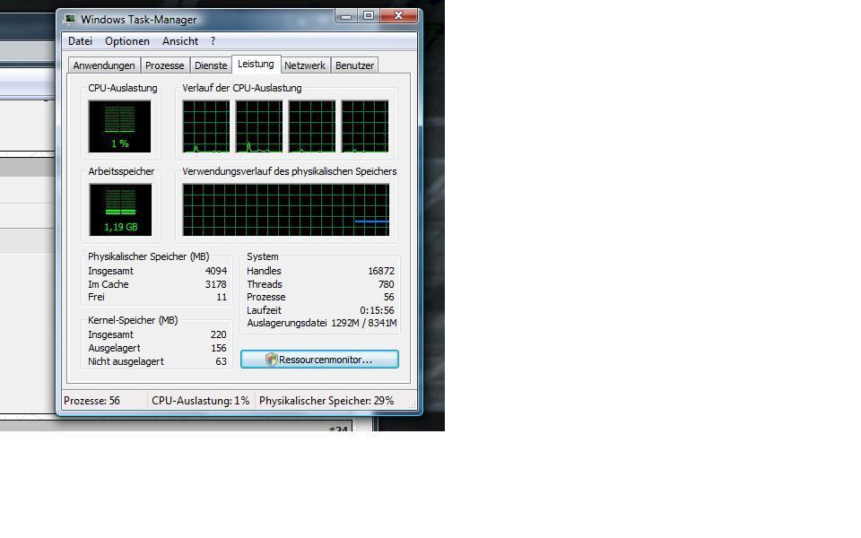861x538 pixels.
Task: Switch to the Anwendungen tab
Action: [104, 65]
